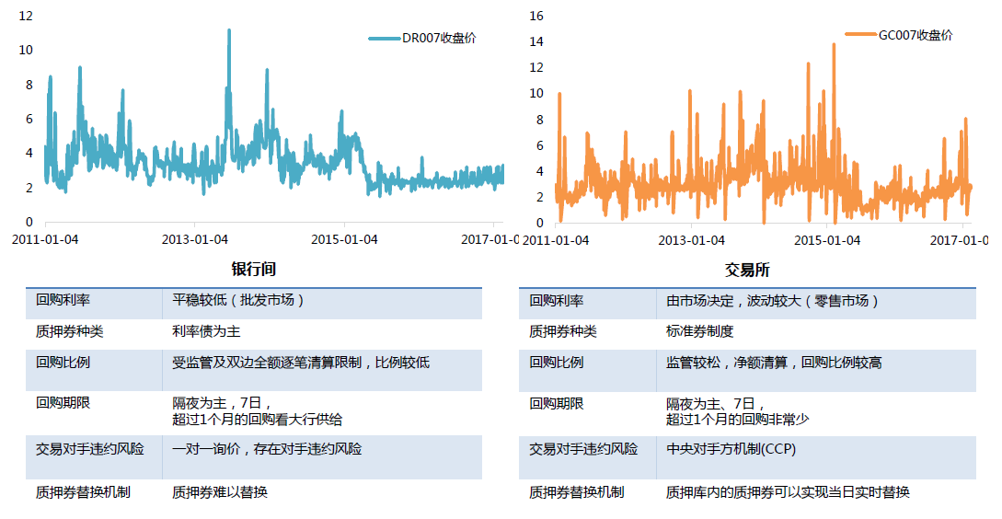Click 2015-01-04 on the DR007 chart axis
Image resolution: width=1002 pixels, height=519 pixels.
(345, 239)
